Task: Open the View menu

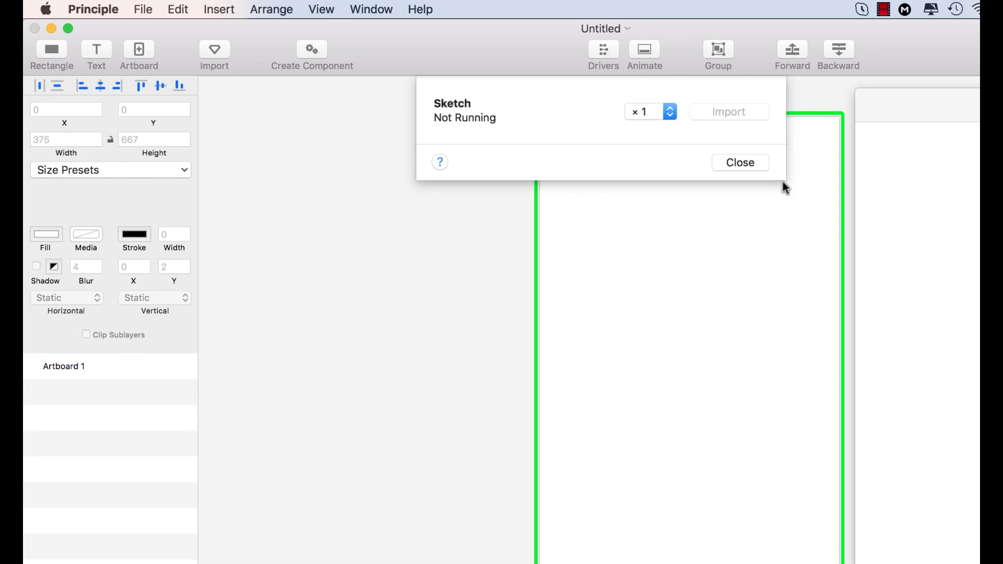Action: point(321,9)
